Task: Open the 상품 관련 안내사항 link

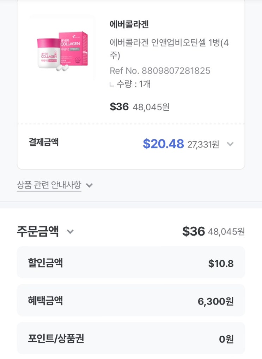Action: 49,185
